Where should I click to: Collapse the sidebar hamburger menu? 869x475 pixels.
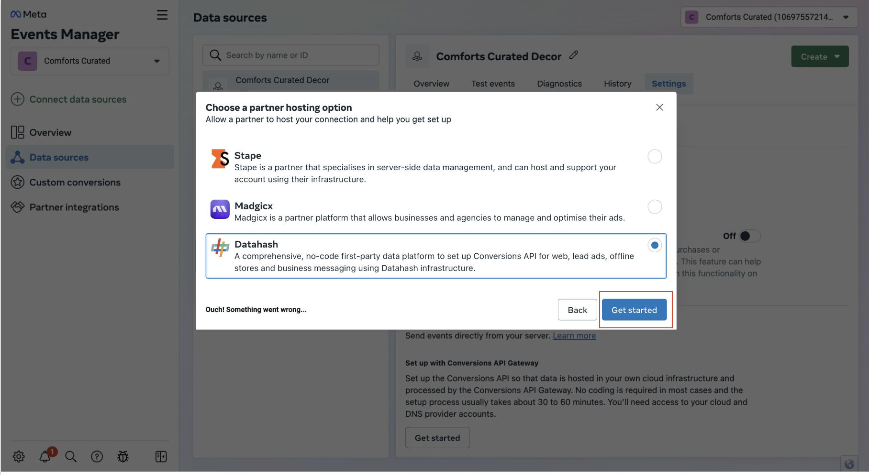point(162,15)
